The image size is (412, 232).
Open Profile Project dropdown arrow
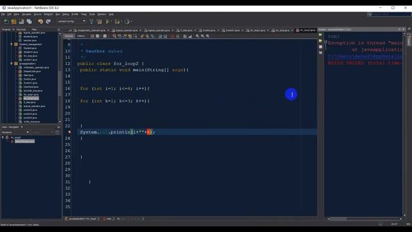tap(131, 21)
